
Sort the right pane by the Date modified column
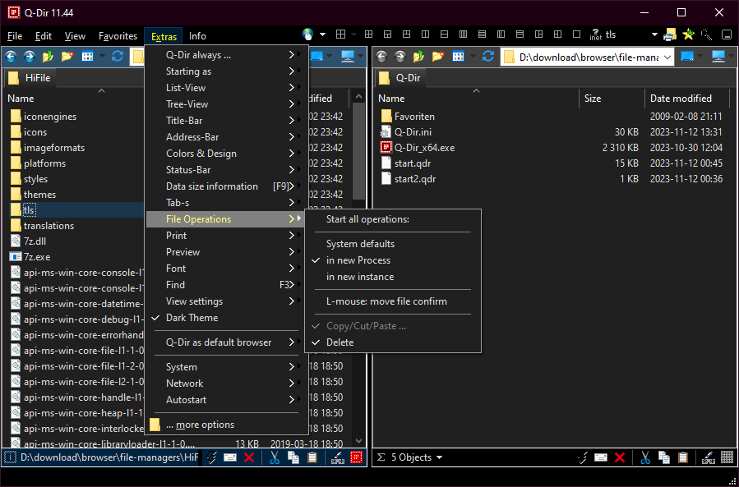point(681,99)
